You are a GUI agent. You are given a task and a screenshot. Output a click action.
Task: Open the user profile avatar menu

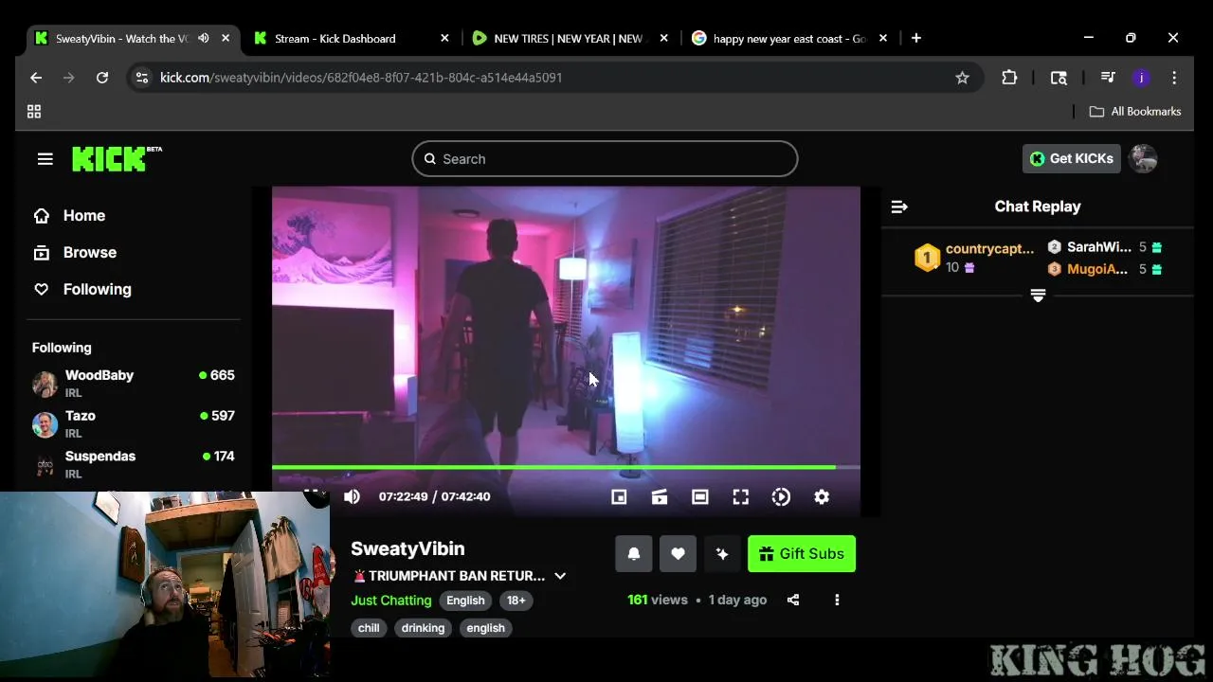point(1143,159)
